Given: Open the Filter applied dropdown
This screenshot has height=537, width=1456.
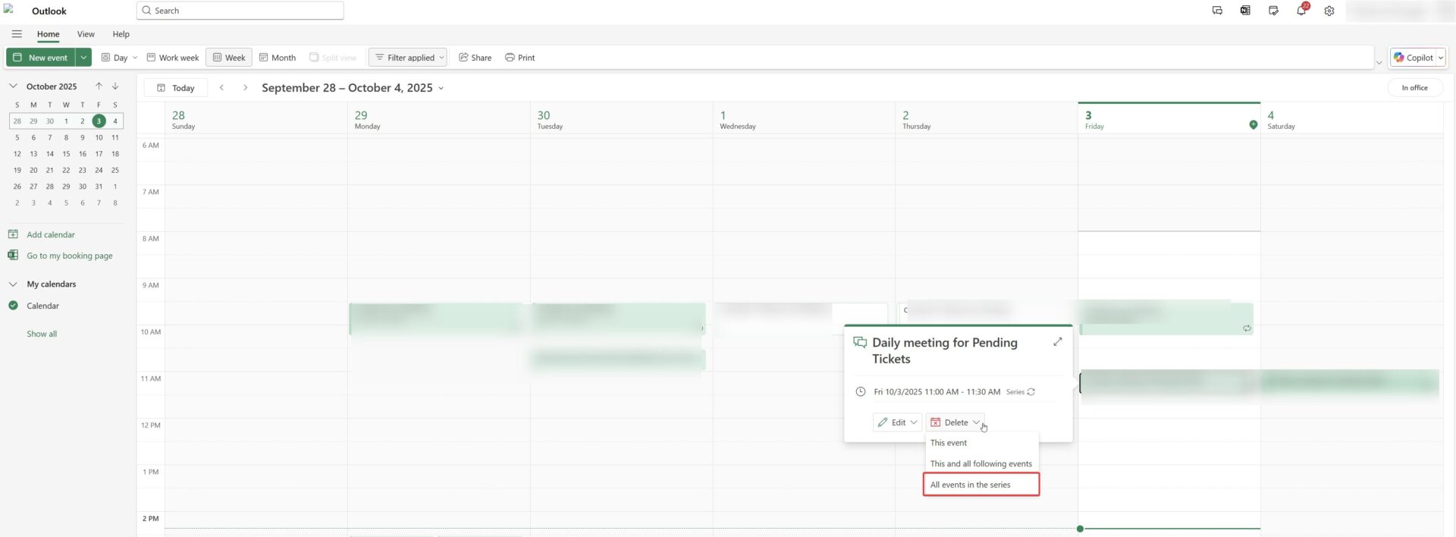Looking at the screenshot, I should coord(408,58).
